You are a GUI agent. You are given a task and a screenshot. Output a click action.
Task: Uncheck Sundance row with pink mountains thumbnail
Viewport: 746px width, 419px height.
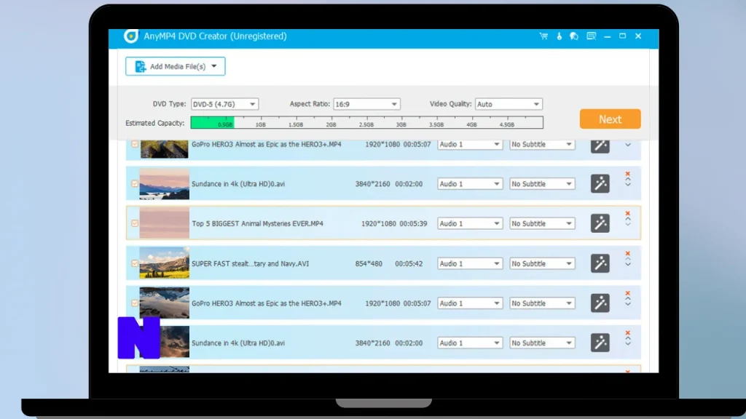(135, 183)
